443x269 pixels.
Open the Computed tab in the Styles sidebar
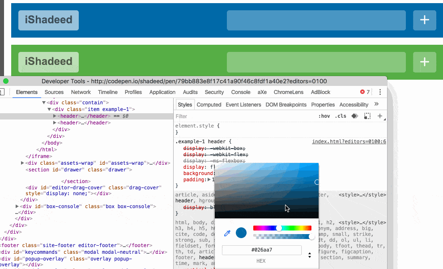(209, 104)
